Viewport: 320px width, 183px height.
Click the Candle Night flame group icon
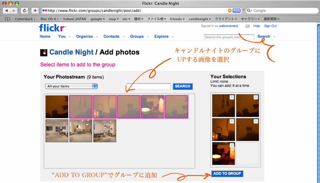(44, 52)
